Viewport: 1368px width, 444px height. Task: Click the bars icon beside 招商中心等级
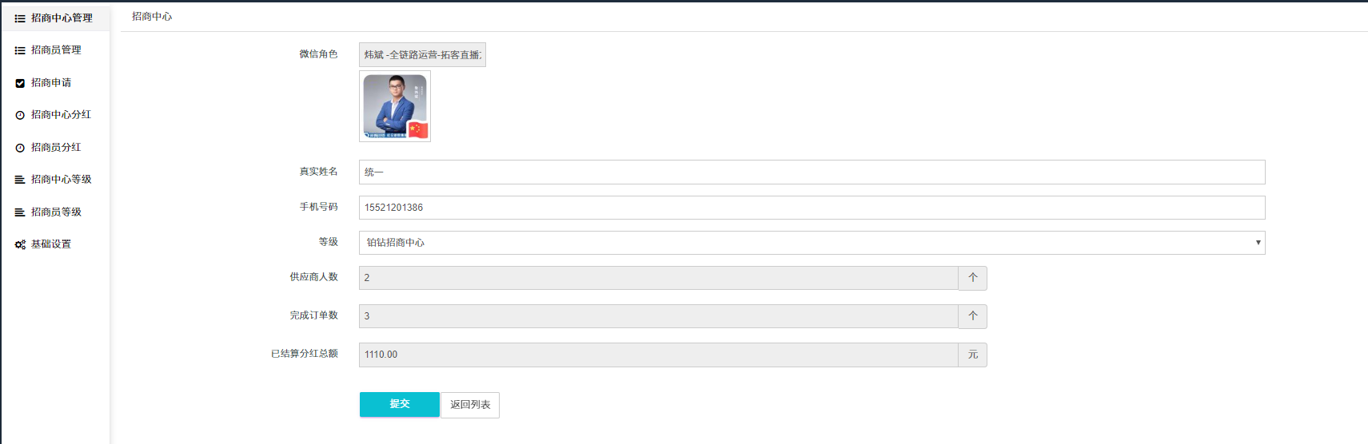pos(20,180)
